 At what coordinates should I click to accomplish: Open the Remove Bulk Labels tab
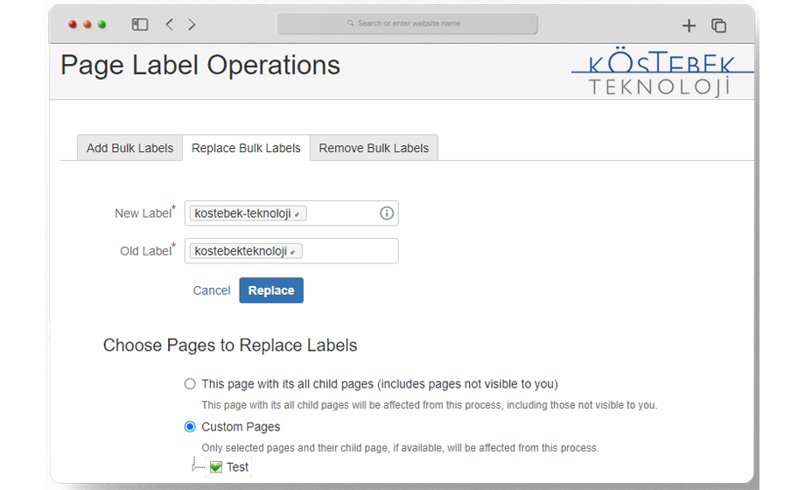click(374, 148)
